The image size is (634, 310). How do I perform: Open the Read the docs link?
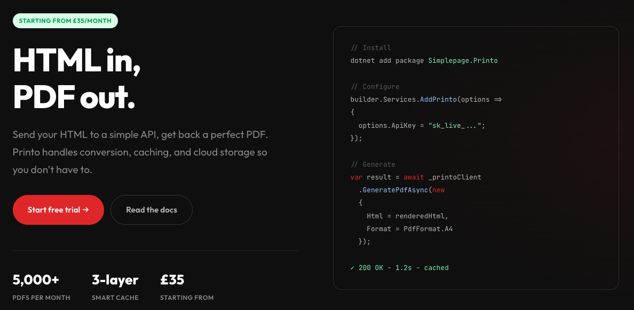[151, 210]
